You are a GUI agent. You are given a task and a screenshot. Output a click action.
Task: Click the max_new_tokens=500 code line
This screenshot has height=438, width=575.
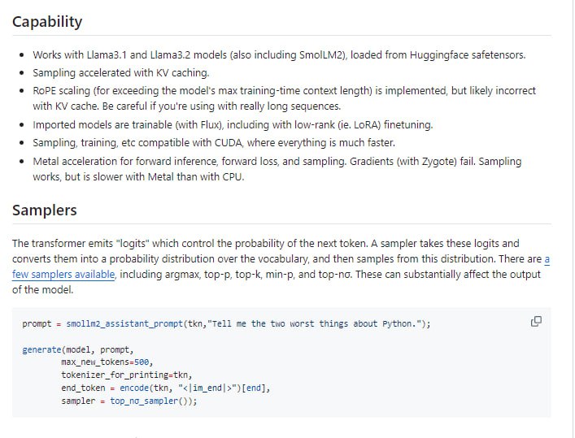[x=107, y=362]
